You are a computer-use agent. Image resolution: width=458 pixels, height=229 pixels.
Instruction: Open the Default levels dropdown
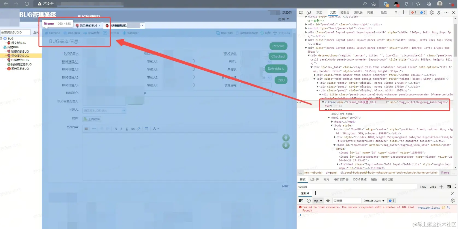pyautogui.click(x=374, y=201)
